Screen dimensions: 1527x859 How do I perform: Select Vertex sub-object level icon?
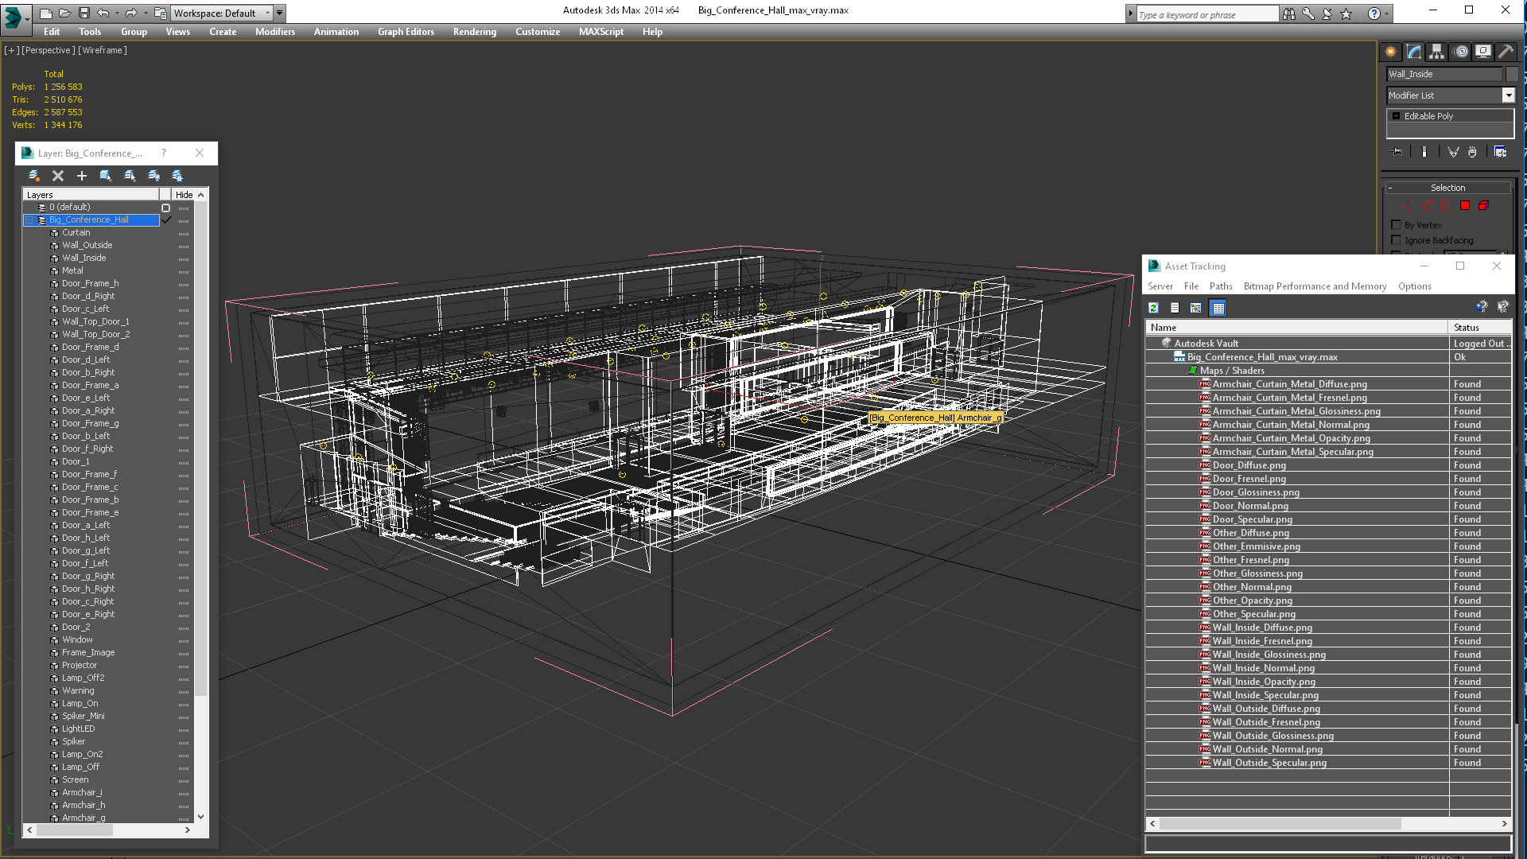[x=1408, y=205]
